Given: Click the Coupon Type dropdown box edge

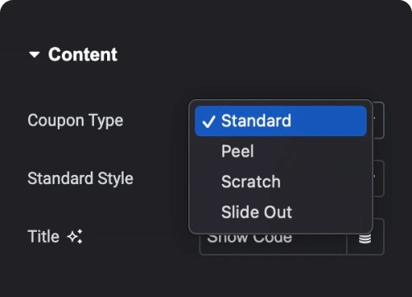Looking at the screenshot, I should [x=378, y=120].
